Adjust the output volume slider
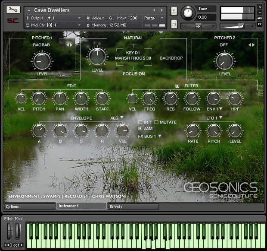 point(237,26)
